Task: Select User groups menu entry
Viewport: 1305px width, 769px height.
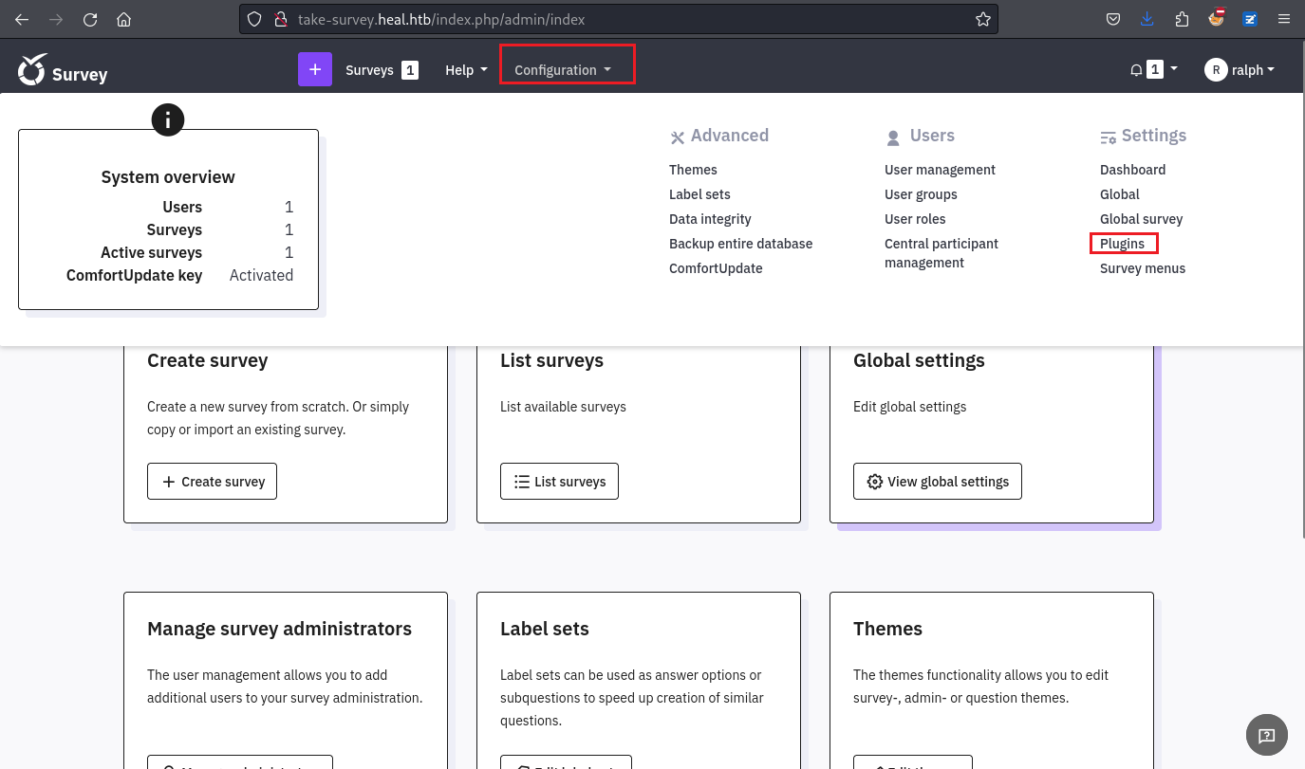Action: (x=921, y=194)
